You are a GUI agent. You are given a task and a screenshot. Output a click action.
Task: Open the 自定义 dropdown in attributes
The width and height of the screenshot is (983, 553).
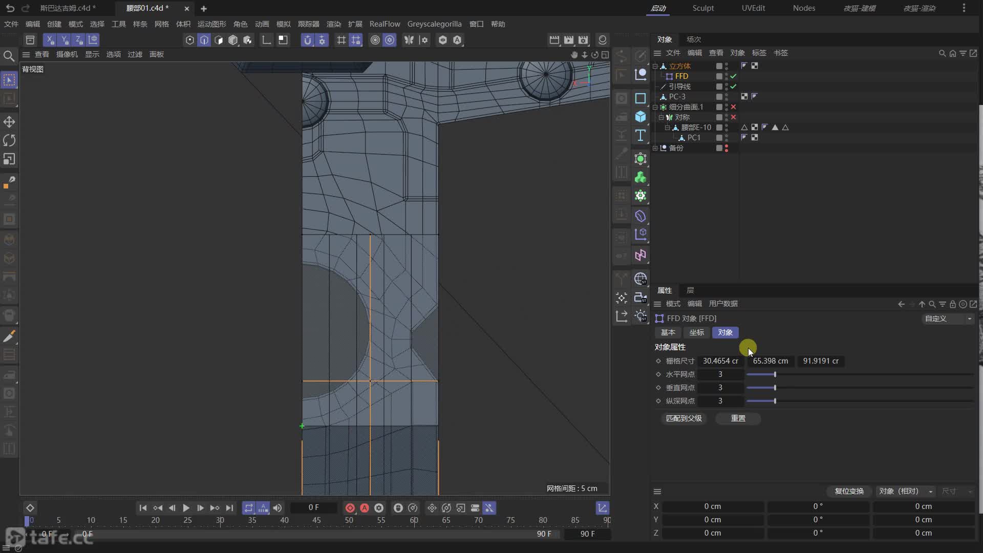(x=948, y=318)
